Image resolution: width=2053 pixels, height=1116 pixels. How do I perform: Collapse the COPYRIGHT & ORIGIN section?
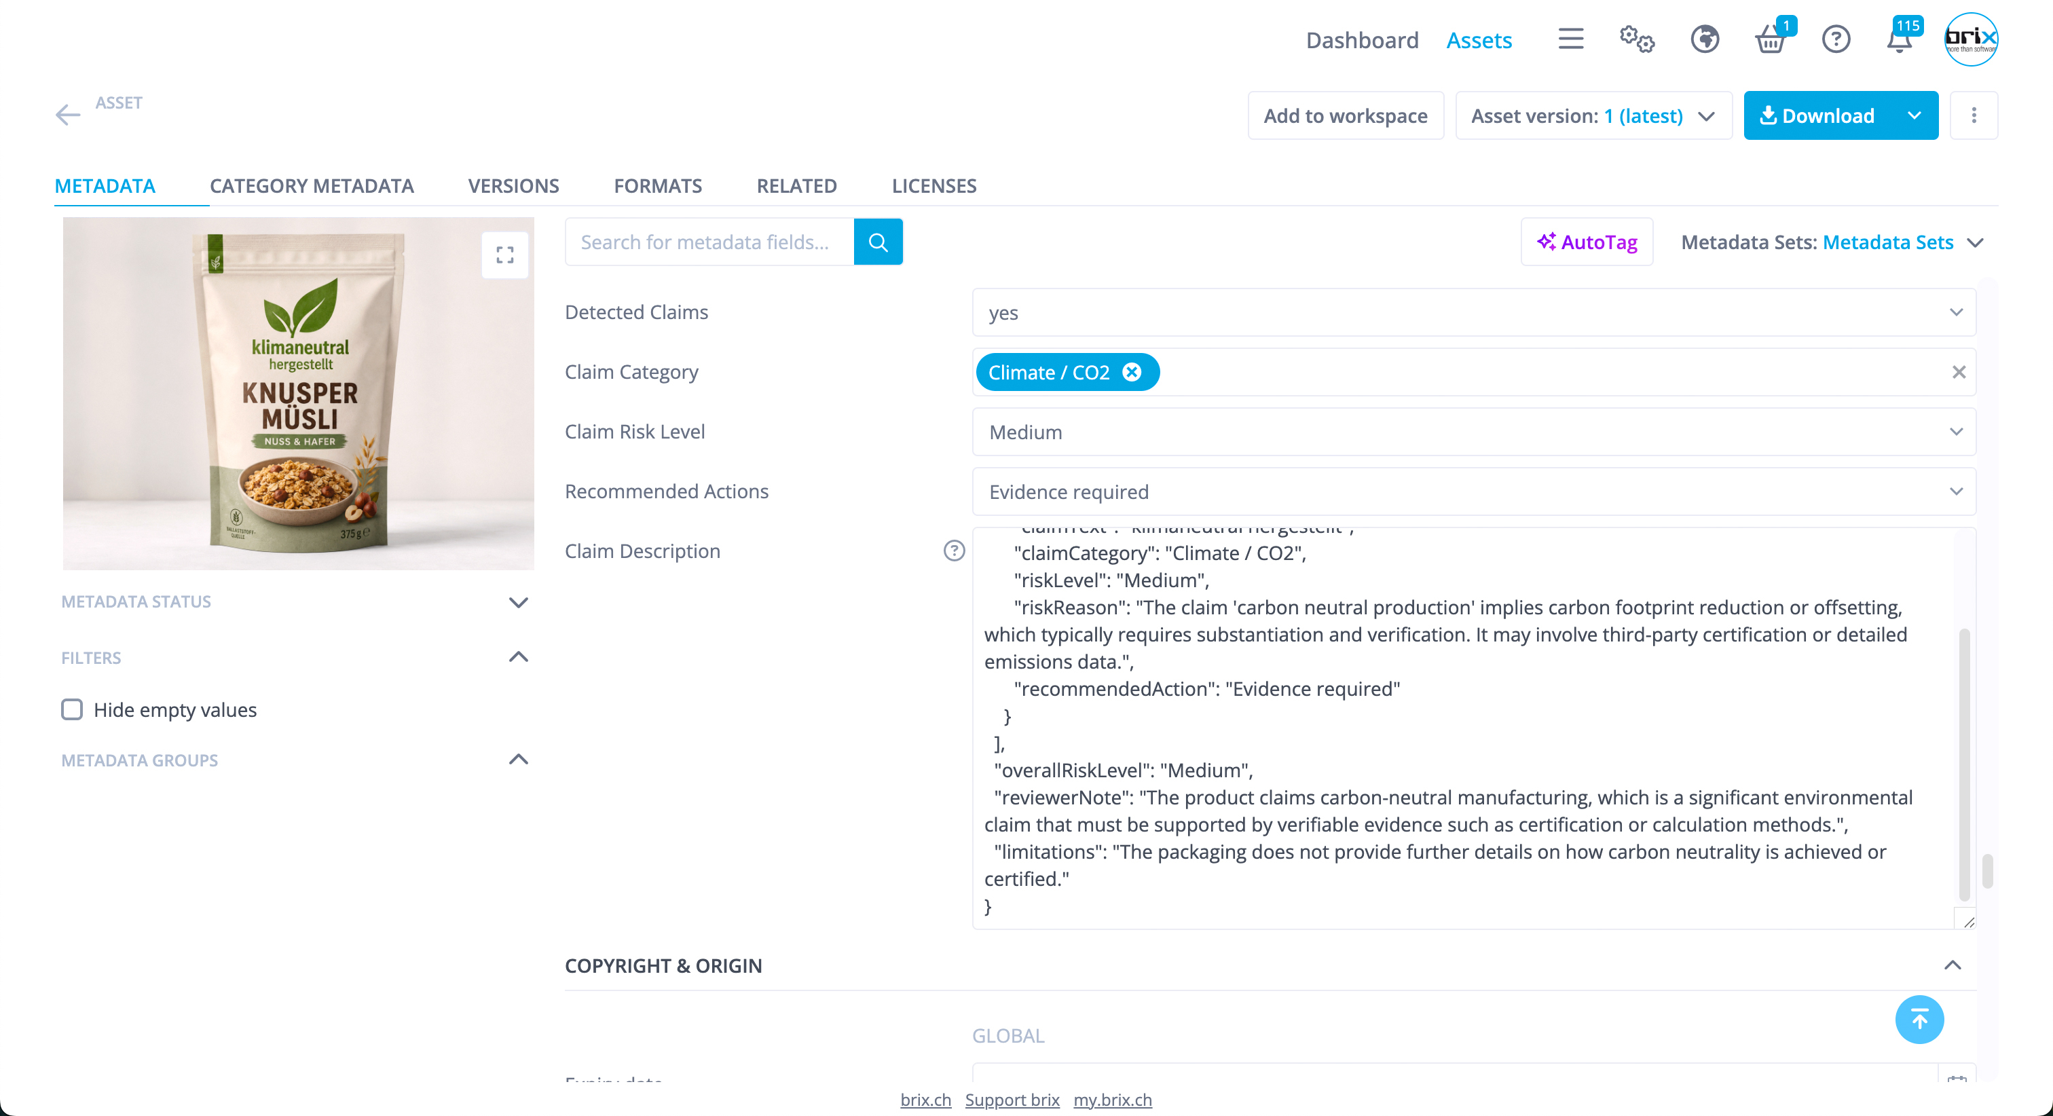1953,965
